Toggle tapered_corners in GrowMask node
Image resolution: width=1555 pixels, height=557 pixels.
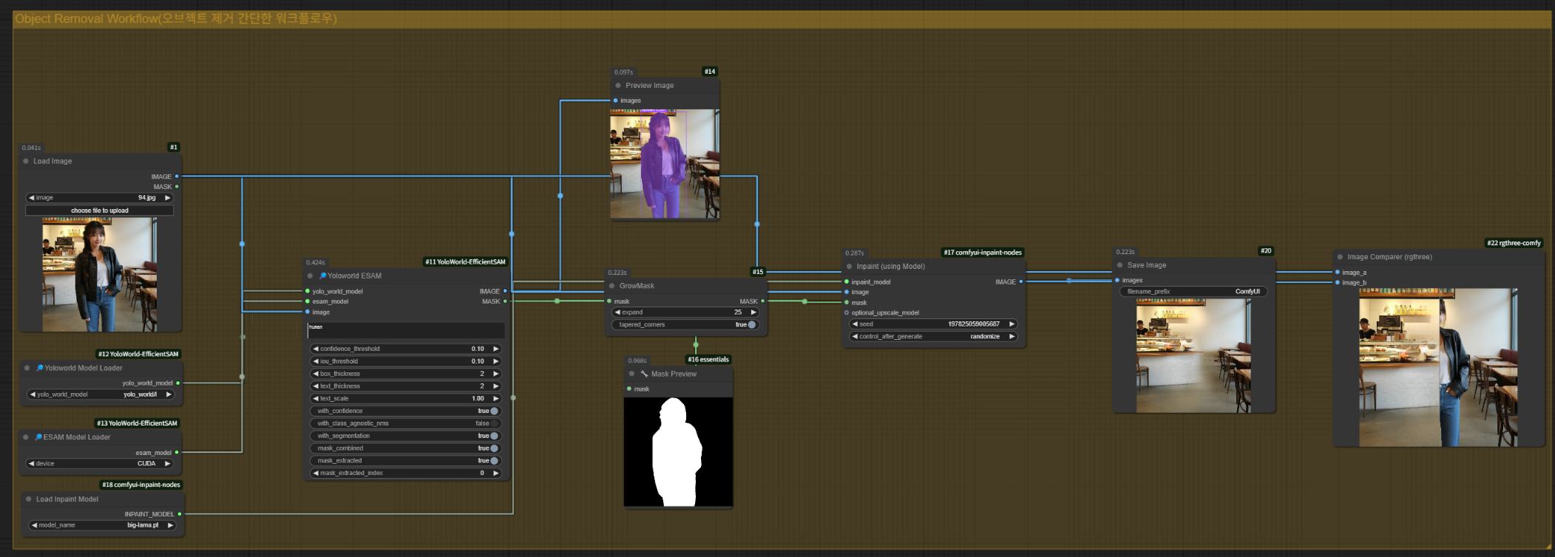[x=751, y=324]
